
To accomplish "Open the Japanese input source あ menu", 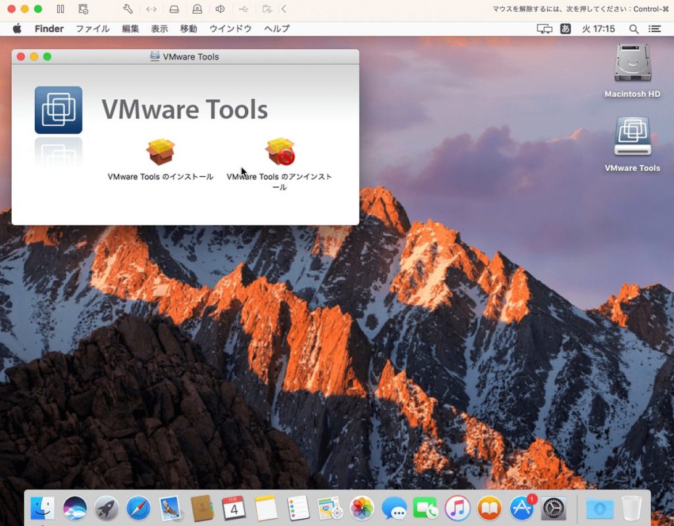I will [x=565, y=29].
